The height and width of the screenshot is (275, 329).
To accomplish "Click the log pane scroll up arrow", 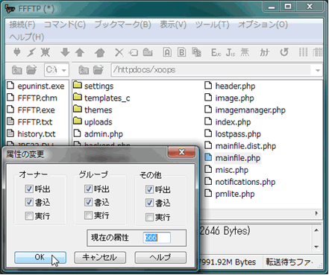I will point(316,230).
